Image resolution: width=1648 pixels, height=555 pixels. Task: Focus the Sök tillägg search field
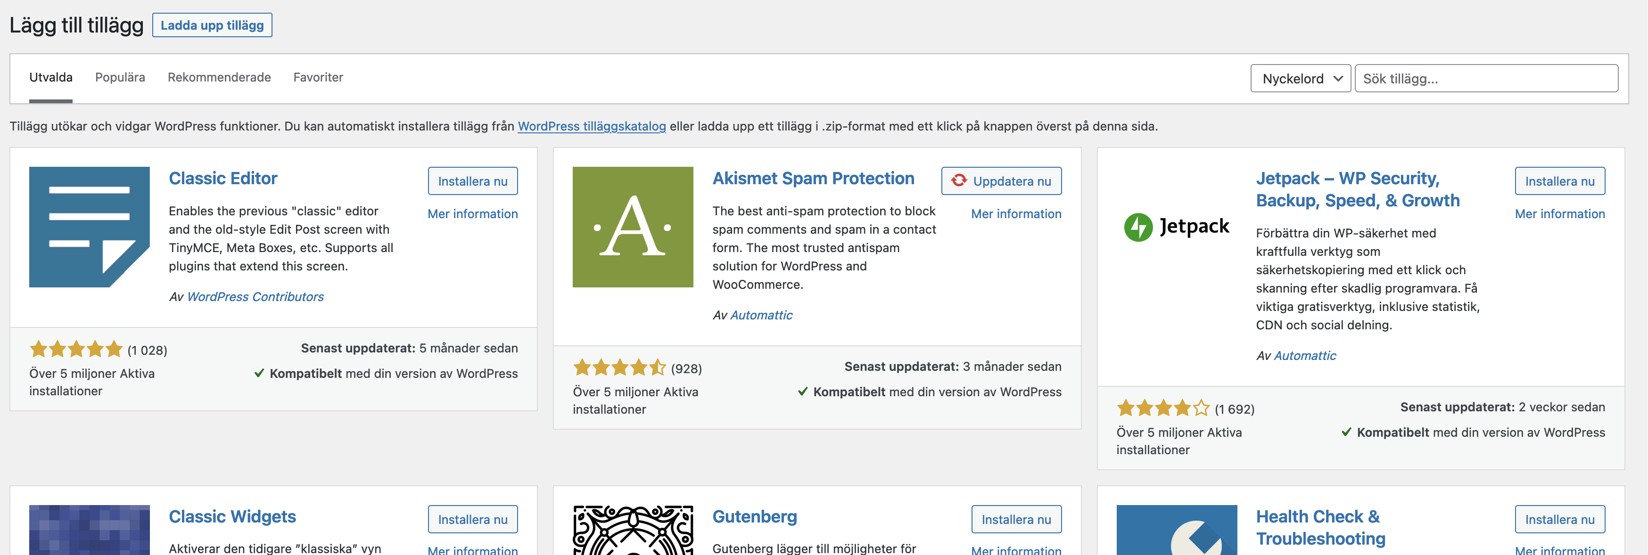pos(1485,79)
